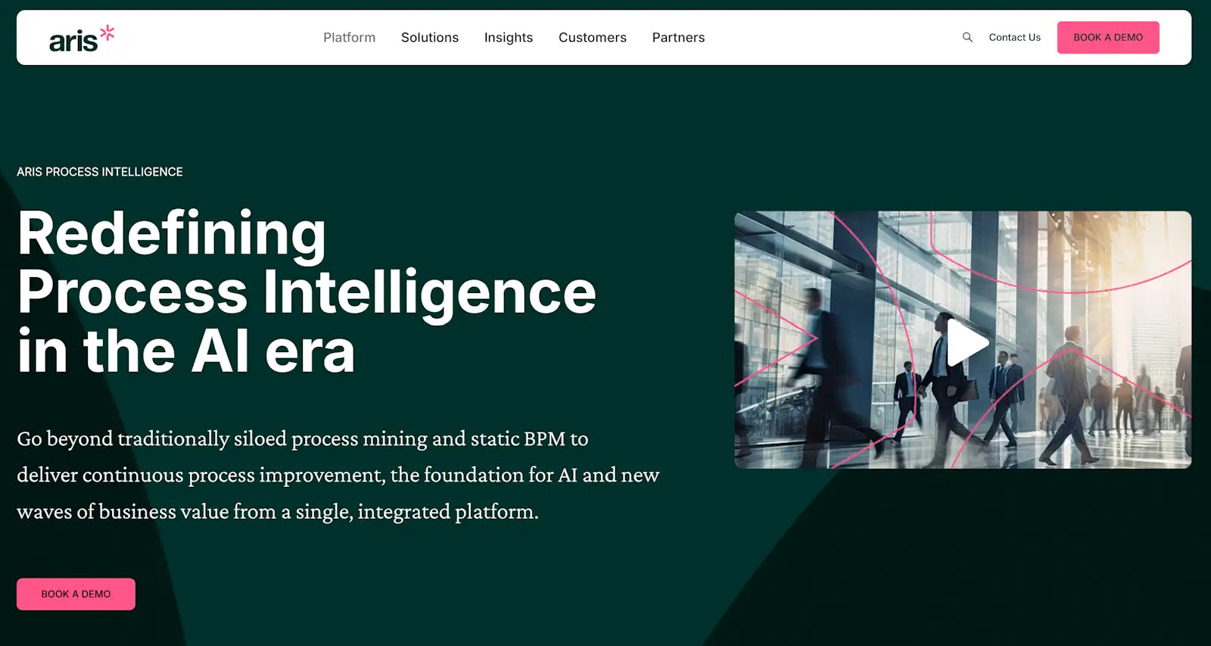Click the paragraph starting Go beyond traditionally

(x=338, y=475)
